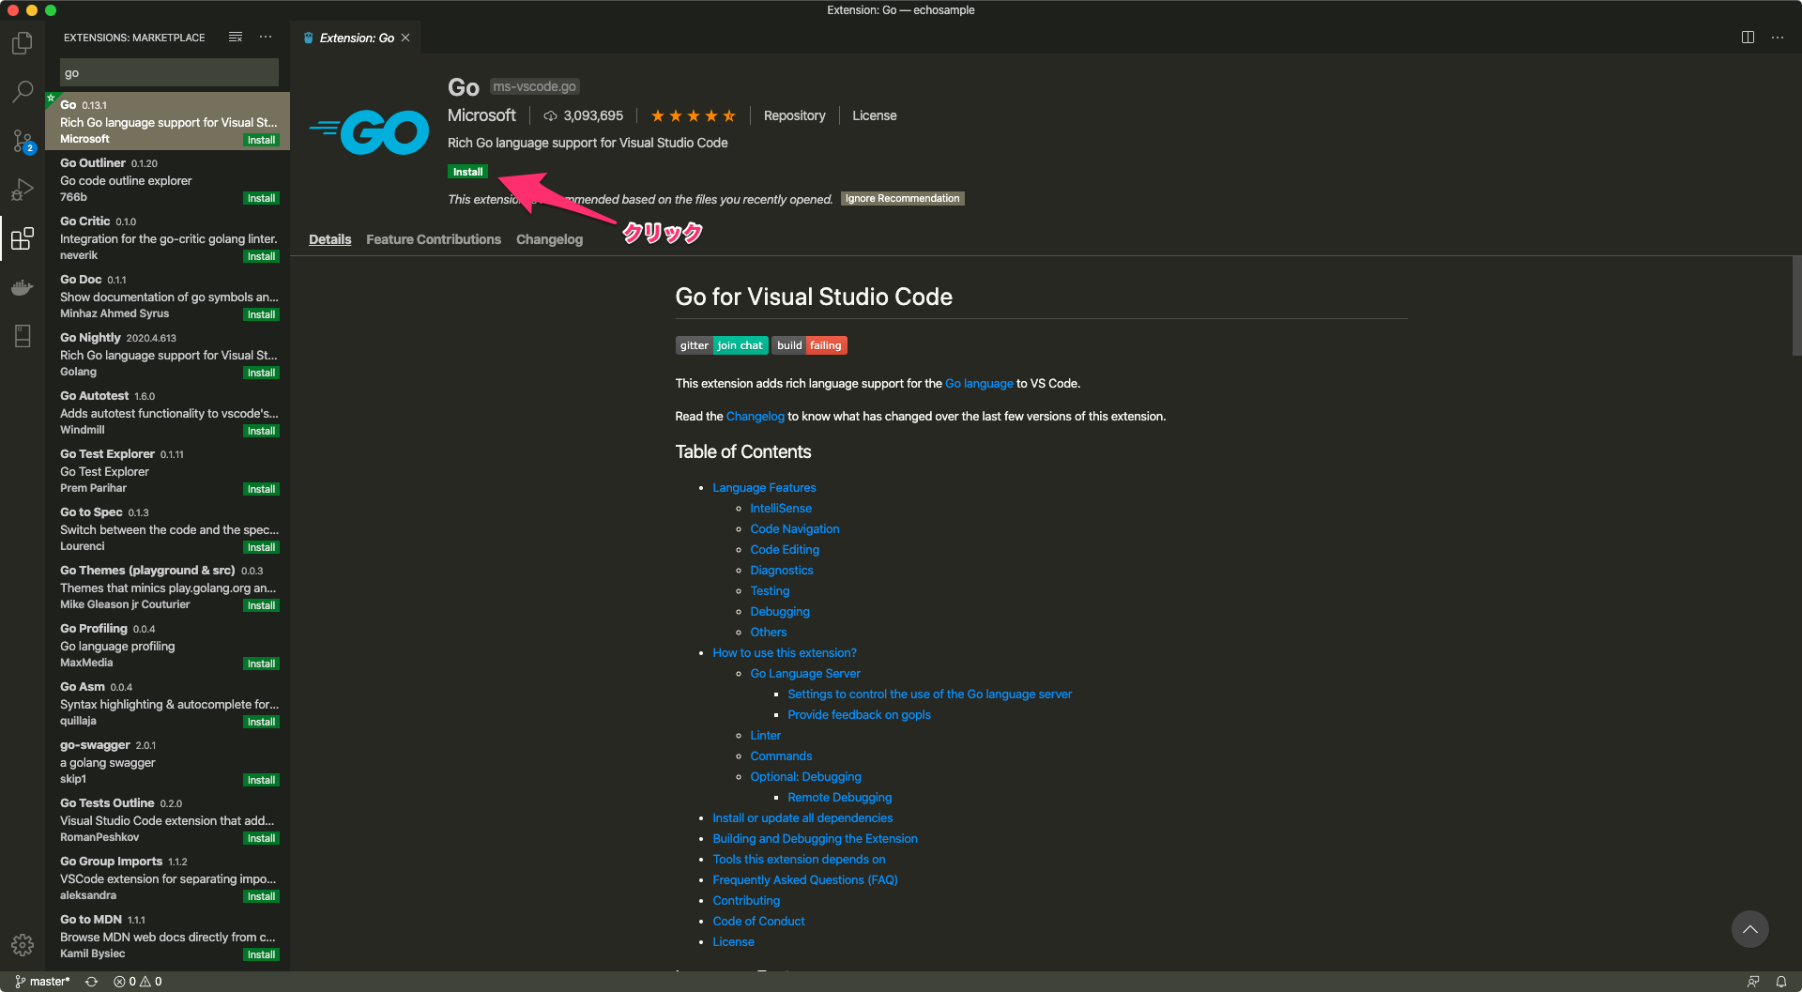
Task: Open the extensions filter options
Action: pyautogui.click(x=235, y=37)
